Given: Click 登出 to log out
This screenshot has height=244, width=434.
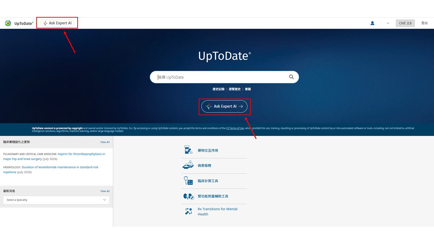Looking at the screenshot, I should point(425,23).
